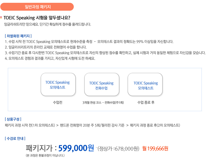Click the [ 차별화된 패키지 ] section heading
Screen dimensions: 218x161
point(18,36)
